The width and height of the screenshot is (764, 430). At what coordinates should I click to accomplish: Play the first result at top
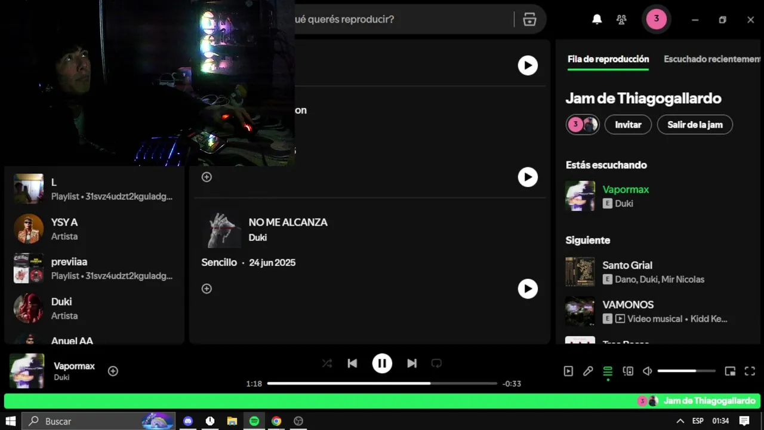click(528, 65)
